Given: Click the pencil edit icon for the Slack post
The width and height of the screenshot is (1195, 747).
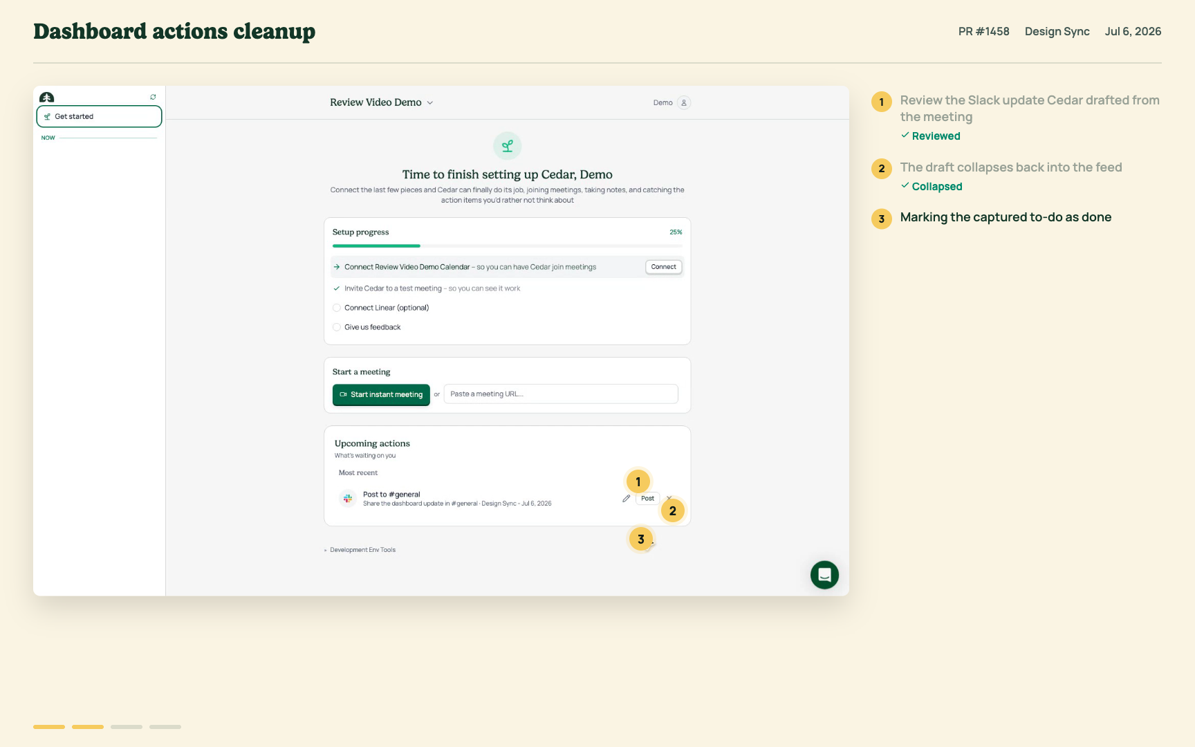Looking at the screenshot, I should tap(626, 499).
